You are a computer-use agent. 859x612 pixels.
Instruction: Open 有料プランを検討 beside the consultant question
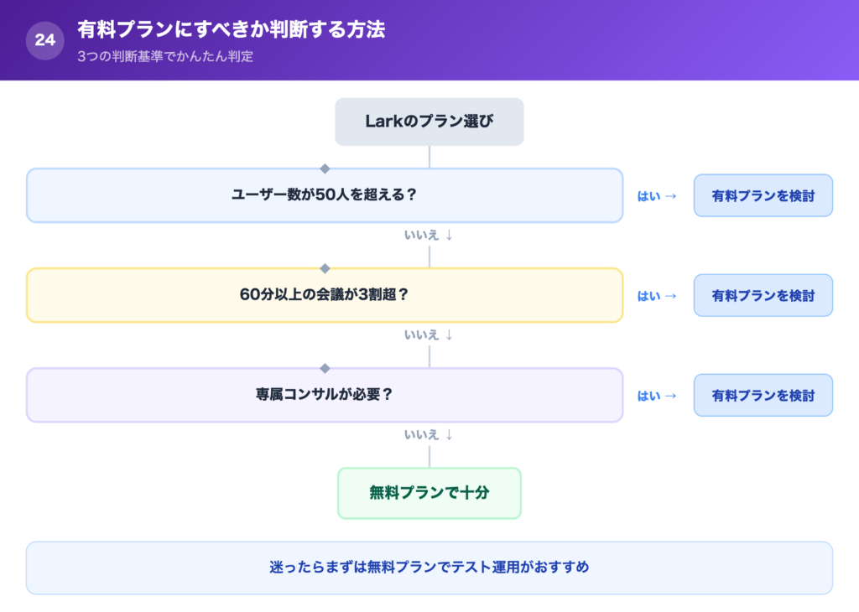[763, 395]
